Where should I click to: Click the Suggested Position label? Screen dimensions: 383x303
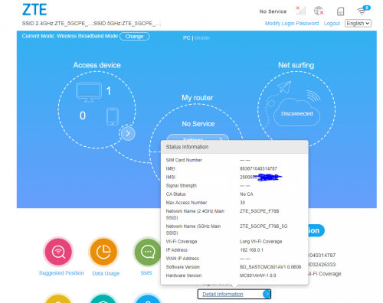coord(61,273)
